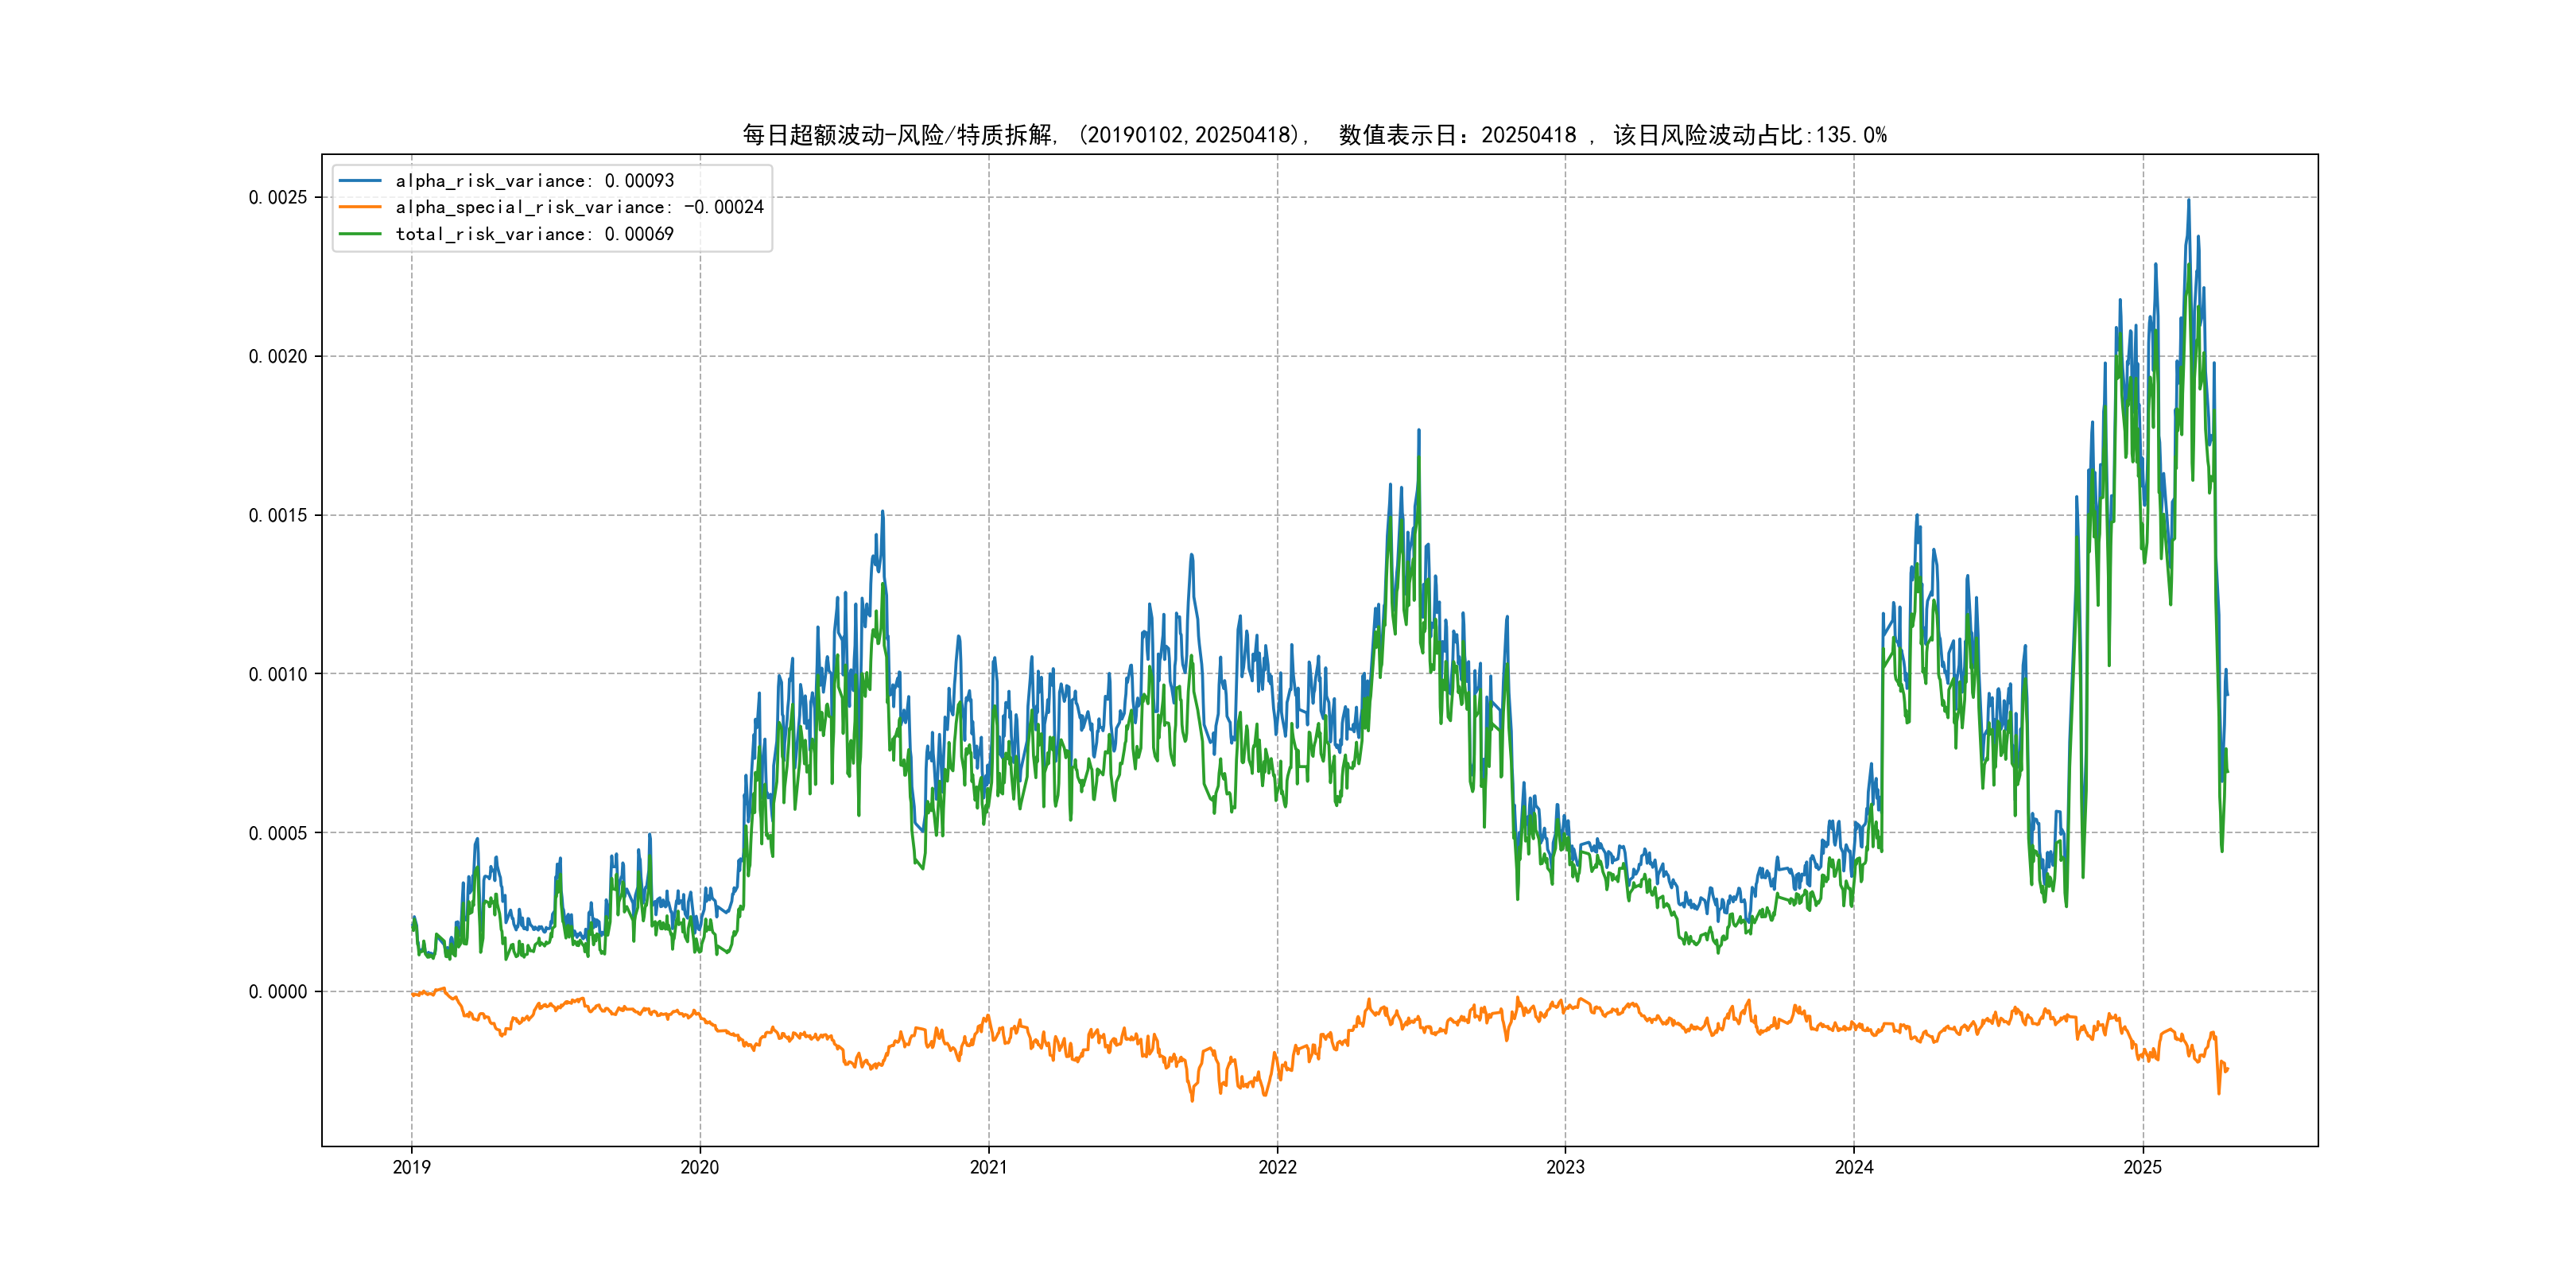Viewport: 2576px width, 1288px height.
Task: Click the 0.0020 y-axis tick label
Action: tap(278, 356)
